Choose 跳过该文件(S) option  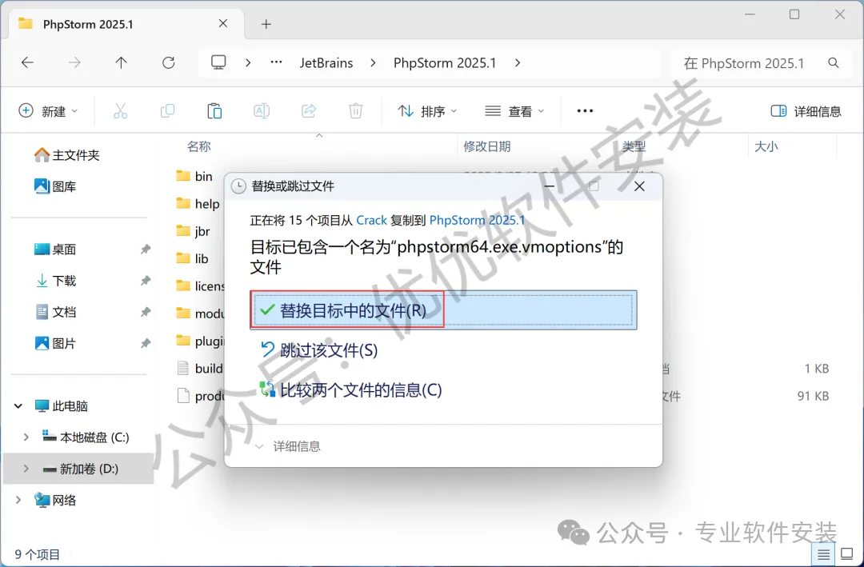318,350
